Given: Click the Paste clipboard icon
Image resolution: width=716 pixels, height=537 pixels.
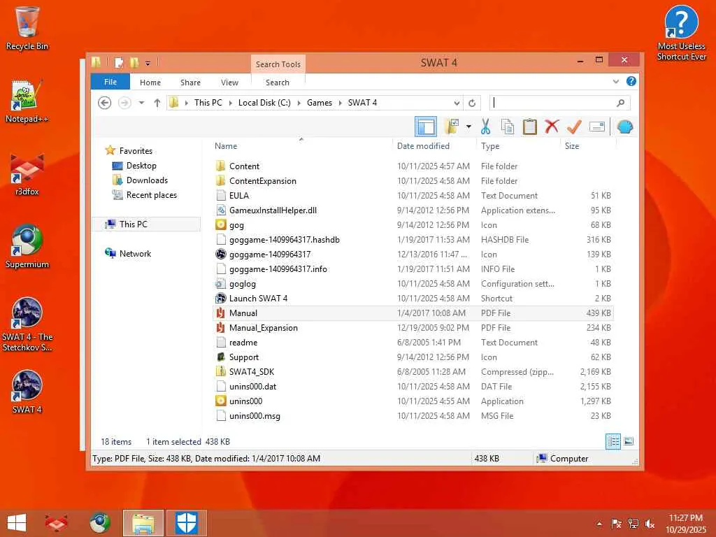Looking at the screenshot, I should tap(530, 127).
